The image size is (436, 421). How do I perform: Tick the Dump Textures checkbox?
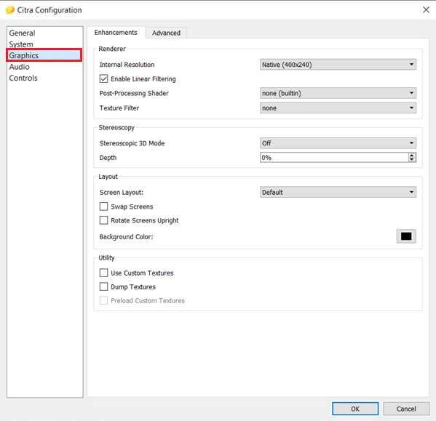(x=103, y=286)
